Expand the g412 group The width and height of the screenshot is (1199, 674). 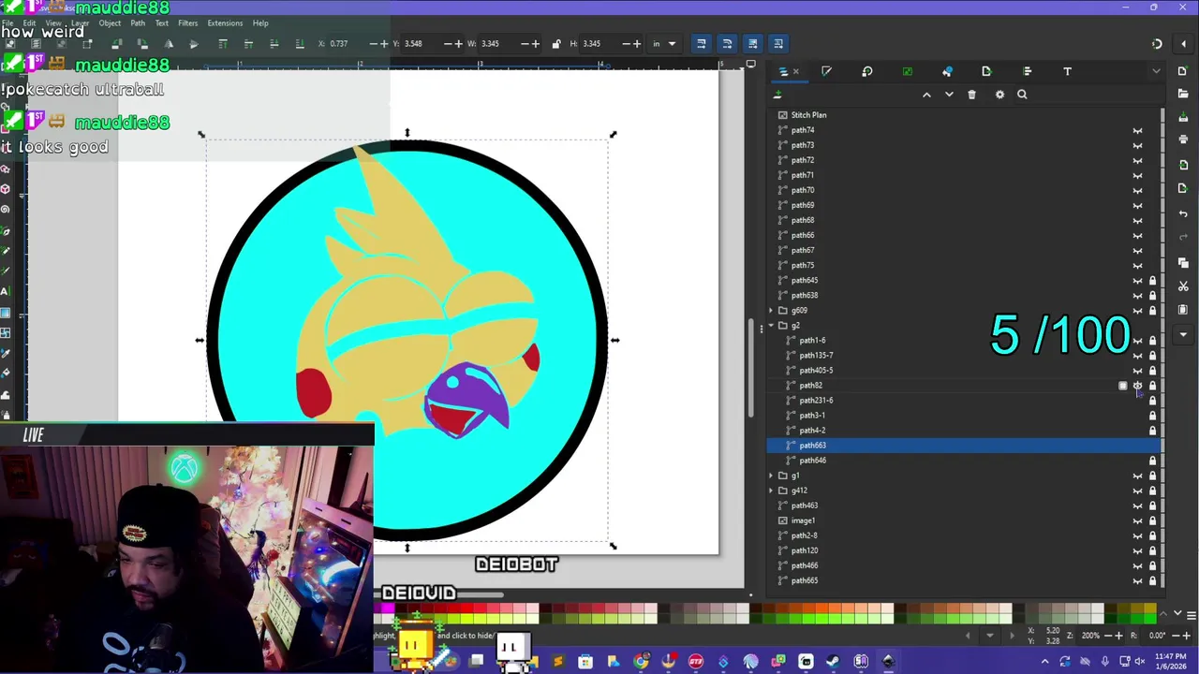coord(772,491)
